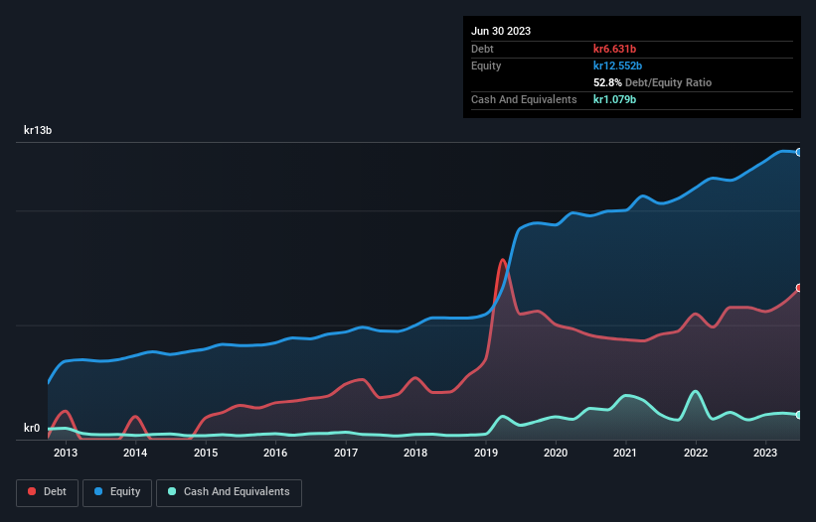Click the 2018 x-axis label
The height and width of the screenshot is (522, 816).
(415, 453)
